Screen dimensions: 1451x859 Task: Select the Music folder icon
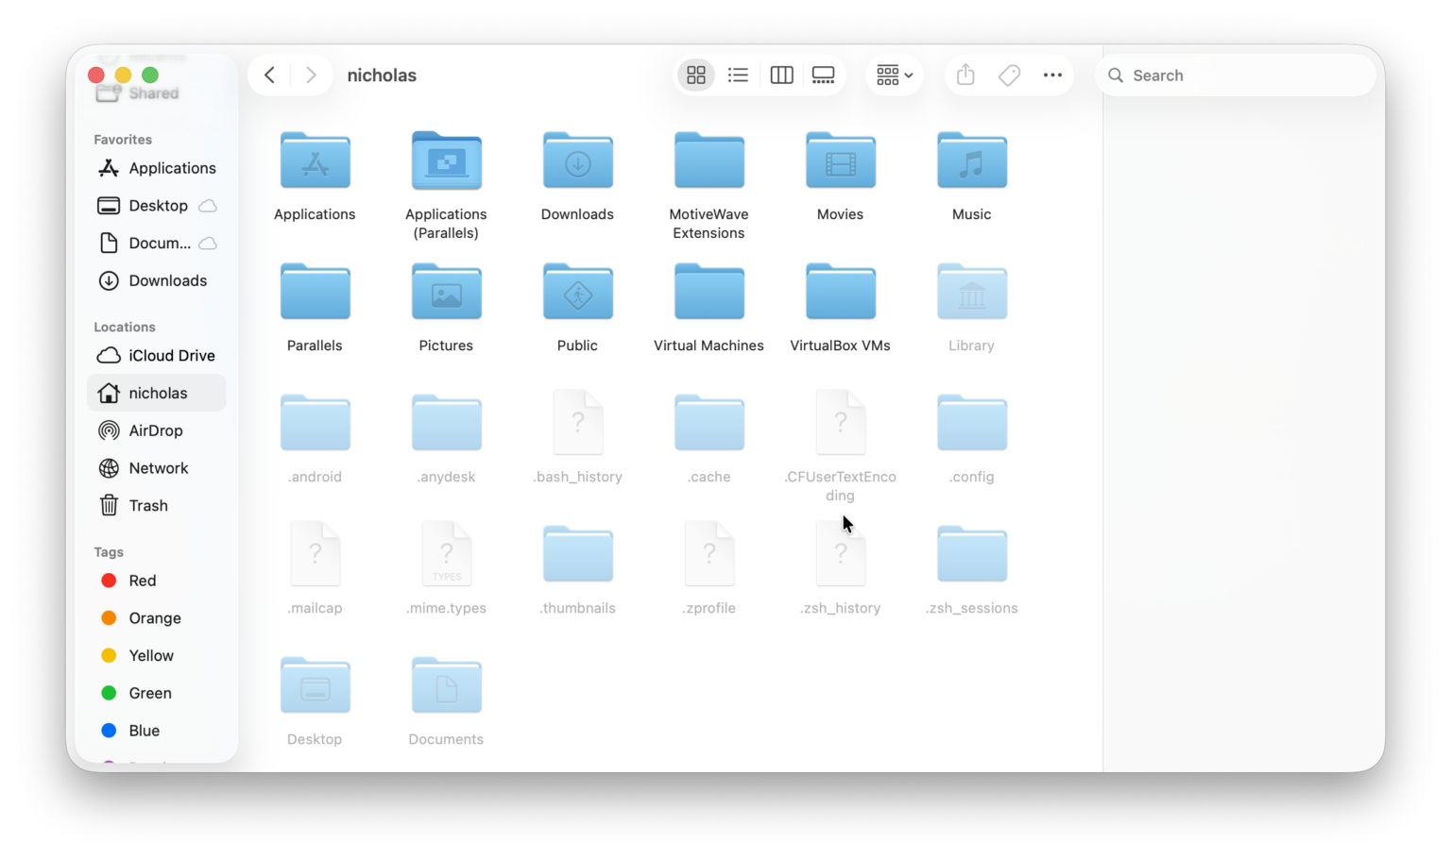click(x=972, y=160)
